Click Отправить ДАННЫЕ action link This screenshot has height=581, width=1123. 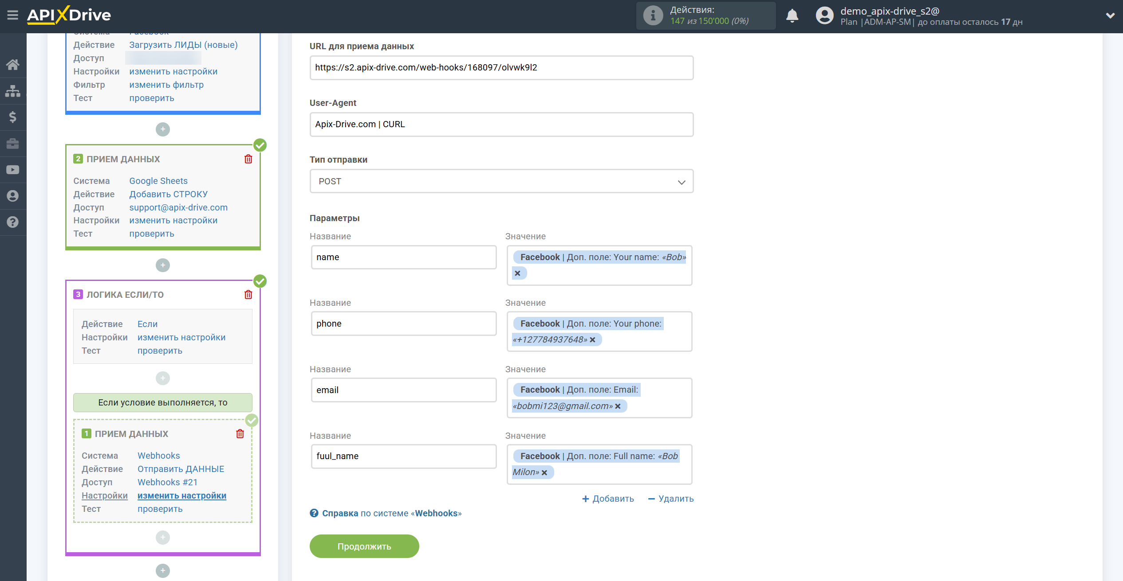pos(181,469)
